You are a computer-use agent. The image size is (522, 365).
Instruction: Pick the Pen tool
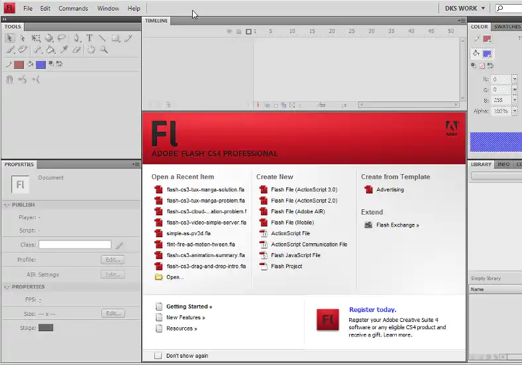(77, 38)
